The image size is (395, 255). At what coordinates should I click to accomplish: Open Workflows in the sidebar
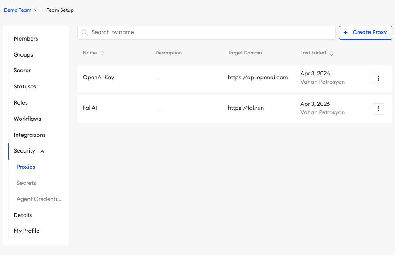tap(27, 119)
